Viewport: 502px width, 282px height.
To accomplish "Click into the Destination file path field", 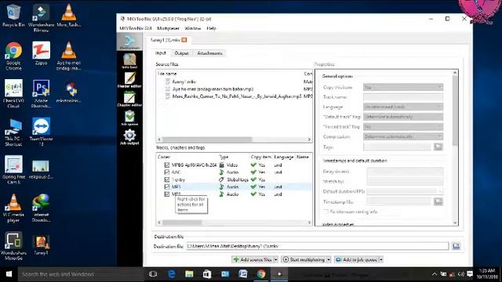I will [317, 246].
